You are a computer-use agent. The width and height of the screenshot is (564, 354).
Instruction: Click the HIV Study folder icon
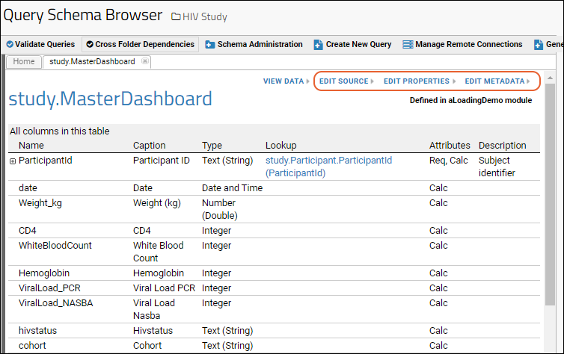pyautogui.click(x=176, y=16)
